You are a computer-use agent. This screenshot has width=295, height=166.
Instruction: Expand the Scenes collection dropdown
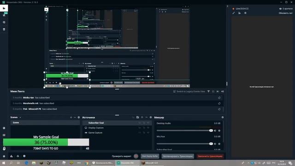coord(20,118)
